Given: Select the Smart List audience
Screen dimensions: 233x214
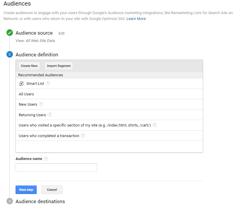Looking at the screenshot, I should pyautogui.click(x=109, y=84).
